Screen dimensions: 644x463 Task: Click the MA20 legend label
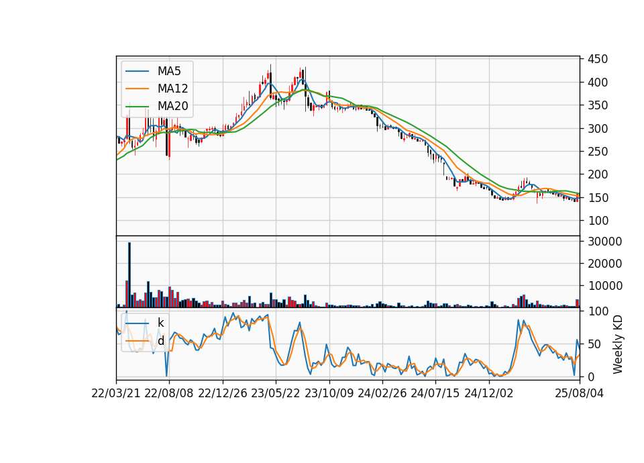click(x=172, y=106)
